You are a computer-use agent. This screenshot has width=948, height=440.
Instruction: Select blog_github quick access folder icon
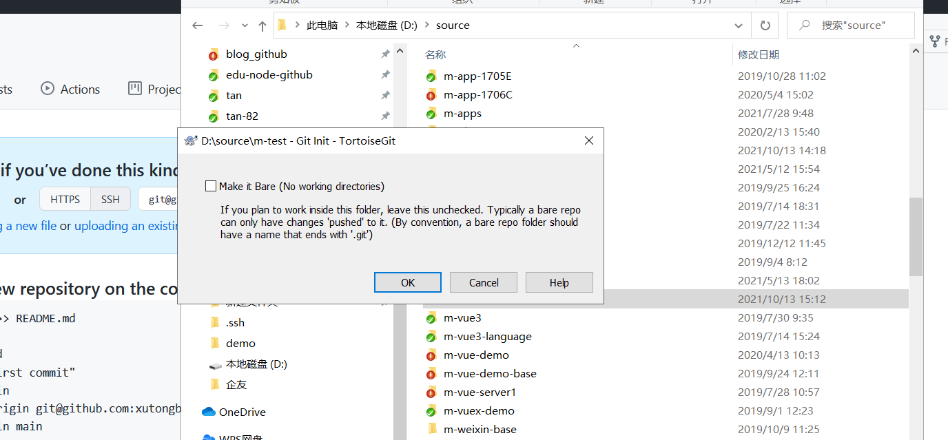click(214, 54)
